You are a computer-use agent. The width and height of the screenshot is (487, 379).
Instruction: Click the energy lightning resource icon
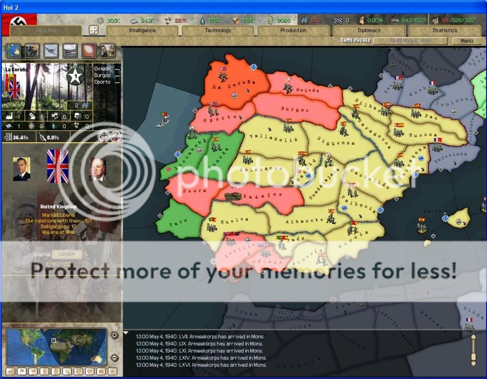[x=100, y=20]
